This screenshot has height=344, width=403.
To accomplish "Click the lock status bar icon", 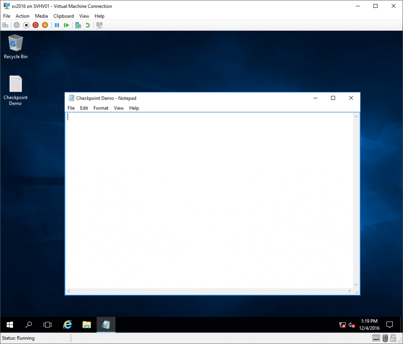I will 393,338.
